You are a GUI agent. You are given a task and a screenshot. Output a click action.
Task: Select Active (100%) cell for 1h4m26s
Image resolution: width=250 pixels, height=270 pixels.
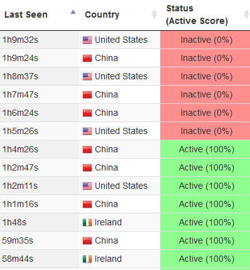click(x=205, y=149)
